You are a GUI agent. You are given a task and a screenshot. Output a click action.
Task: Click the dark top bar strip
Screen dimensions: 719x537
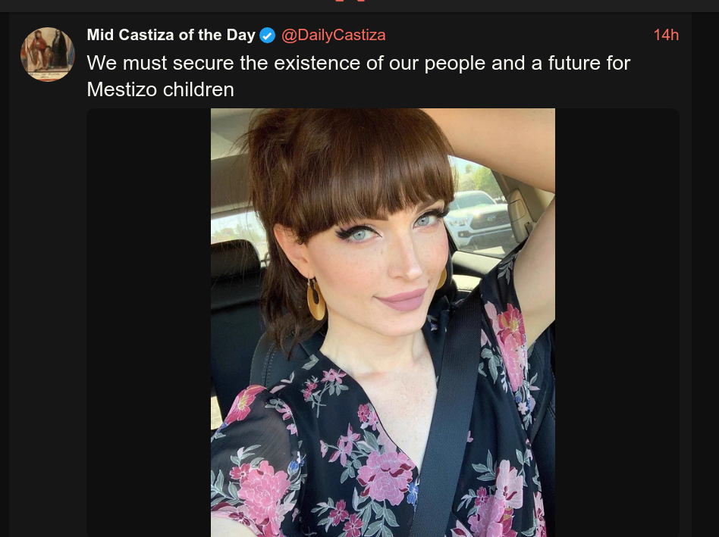pos(359,5)
